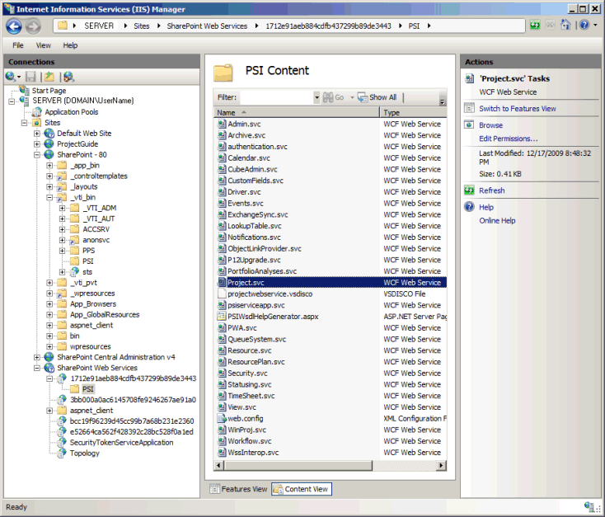Viewport: 605px width, 517px height.
Task: Select the Content View tab
Action: (x=302, y=489)
